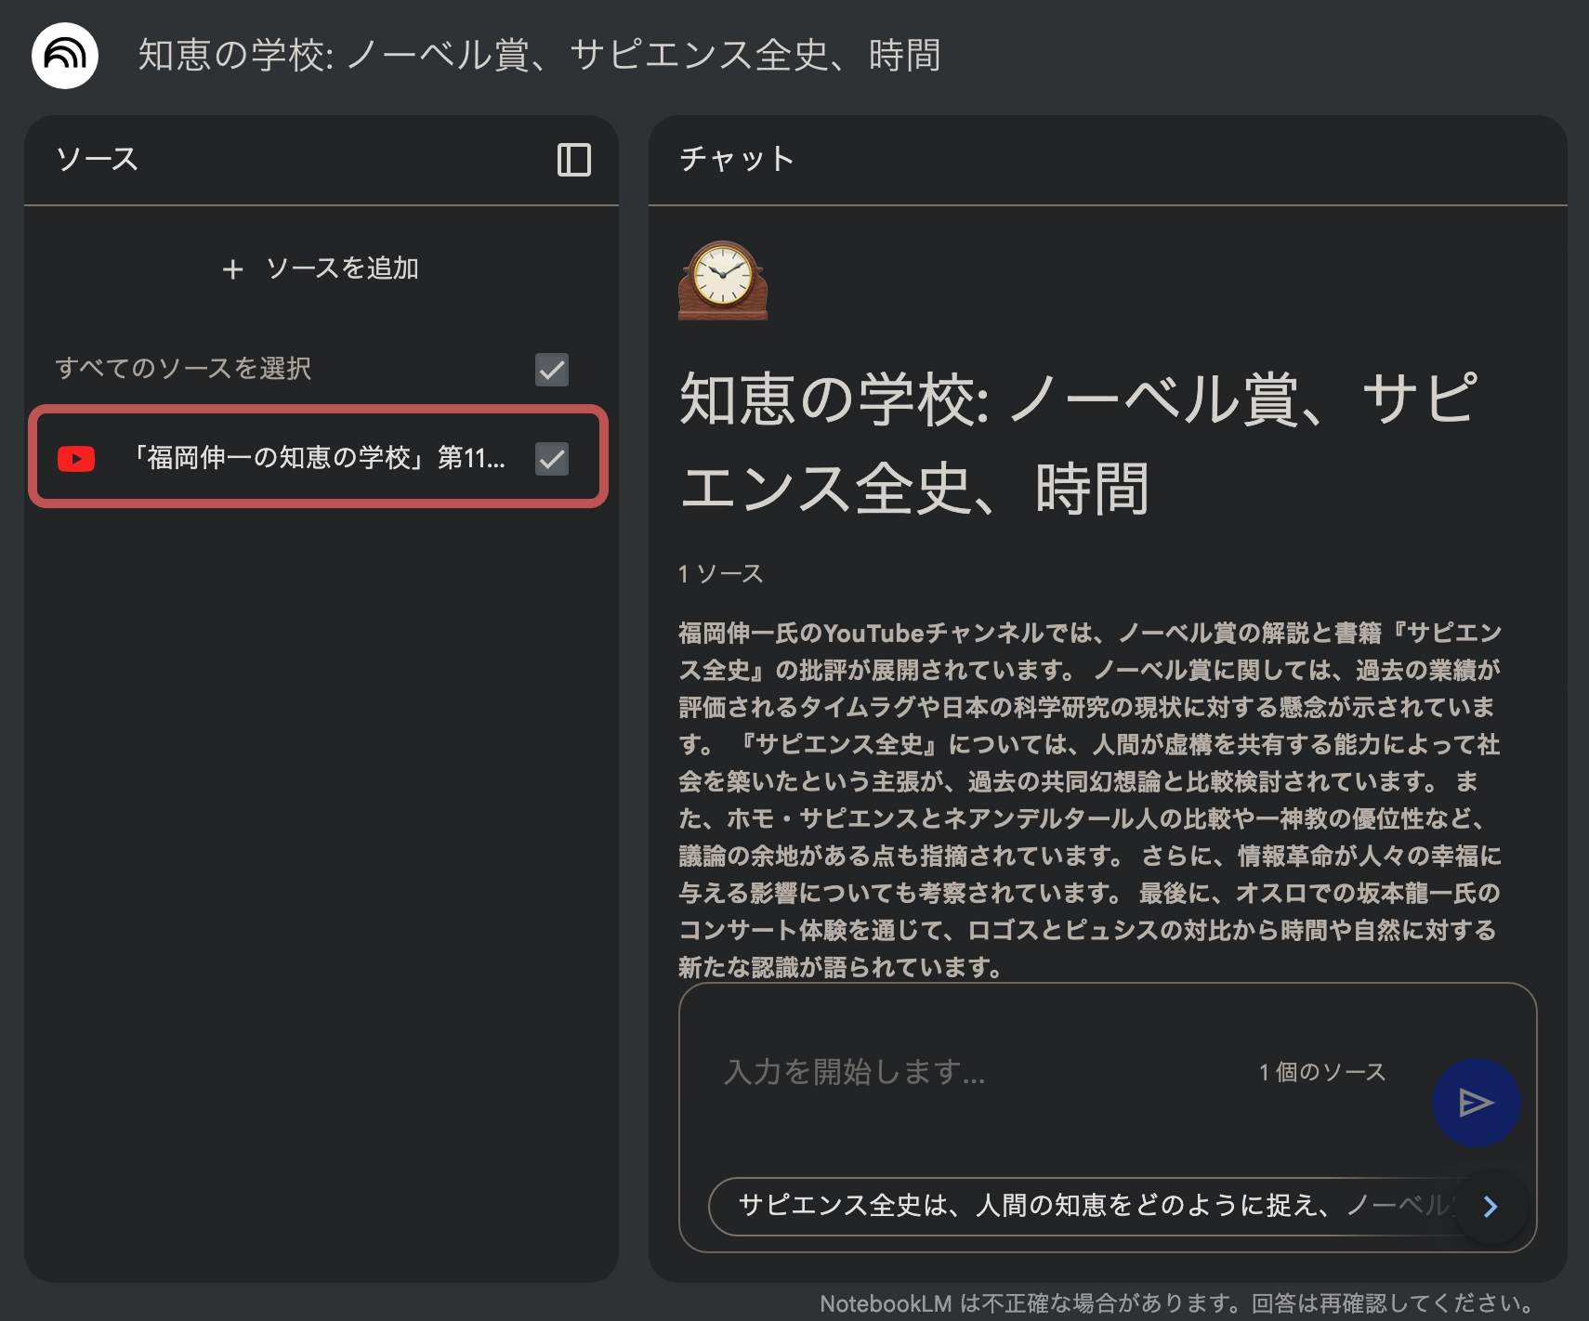The height and width of the screenshot is (1321, 1589).
Task: Click the すべてのソースを選択 label
Action: (x=183, y=369)
